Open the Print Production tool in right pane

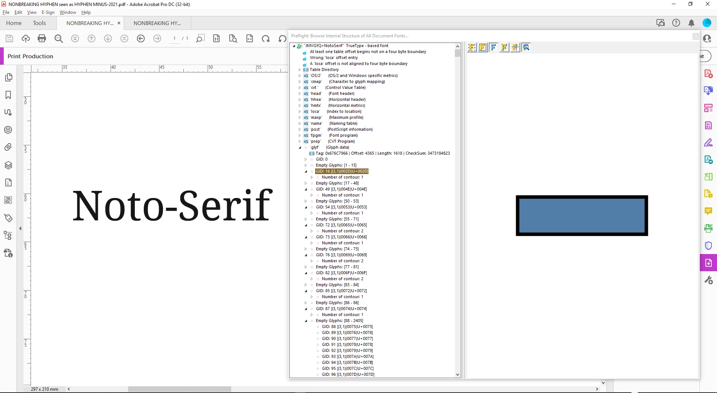(708, 263)
